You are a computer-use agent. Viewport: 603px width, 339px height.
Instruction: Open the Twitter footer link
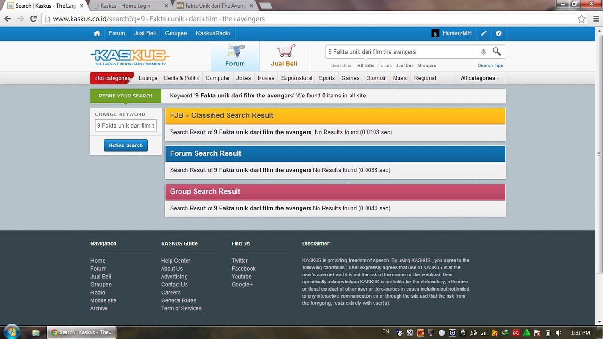point(240,261)
